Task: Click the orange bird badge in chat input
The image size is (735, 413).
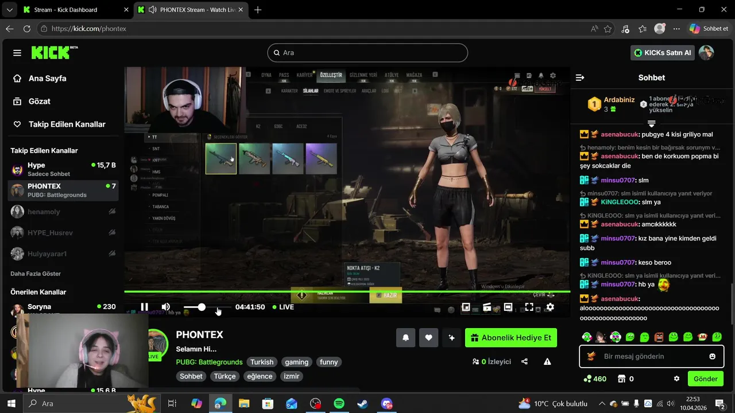Action: click(591, 356)
